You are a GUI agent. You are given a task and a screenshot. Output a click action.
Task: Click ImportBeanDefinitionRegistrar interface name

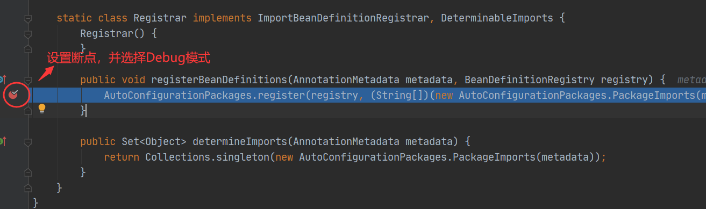click(x=343, y=18)
